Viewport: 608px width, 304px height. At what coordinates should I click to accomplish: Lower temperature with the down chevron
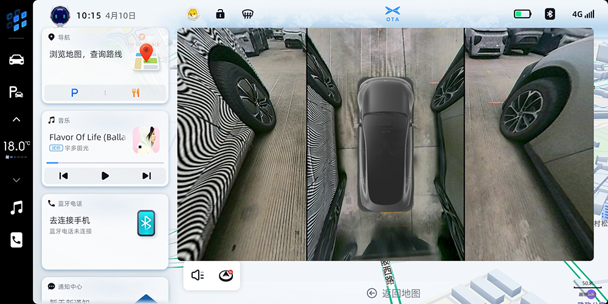pyautogui.click(x=16, y=180)
